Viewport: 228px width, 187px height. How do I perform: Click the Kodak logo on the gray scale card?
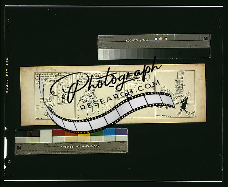(x=205, y=39)
